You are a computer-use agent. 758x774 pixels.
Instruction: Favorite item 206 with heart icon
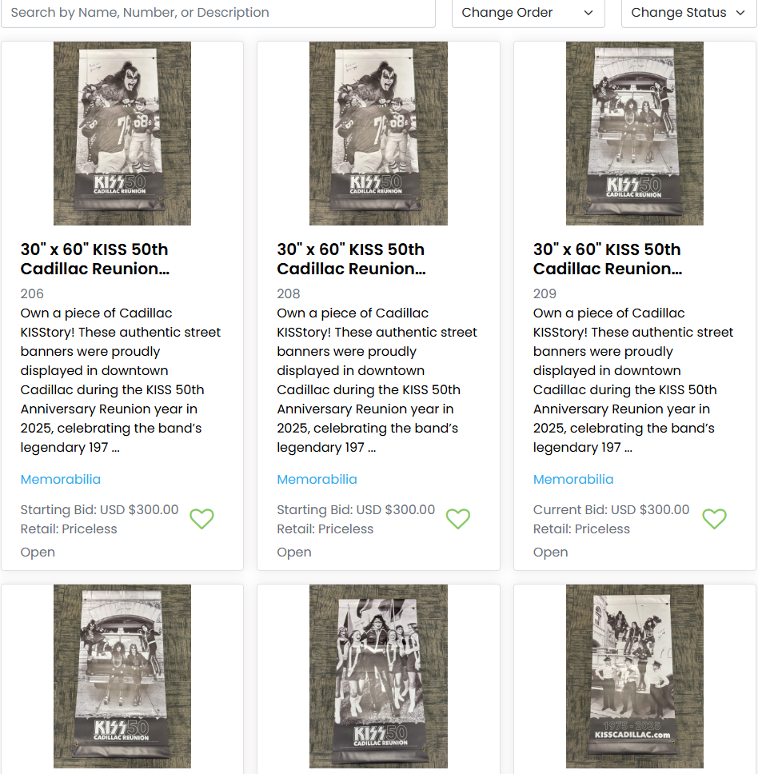point(201,519)
